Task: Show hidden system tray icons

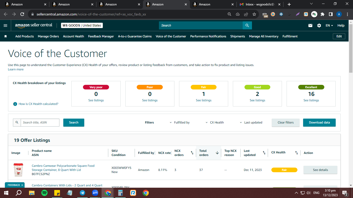Action: pos(296,193)
